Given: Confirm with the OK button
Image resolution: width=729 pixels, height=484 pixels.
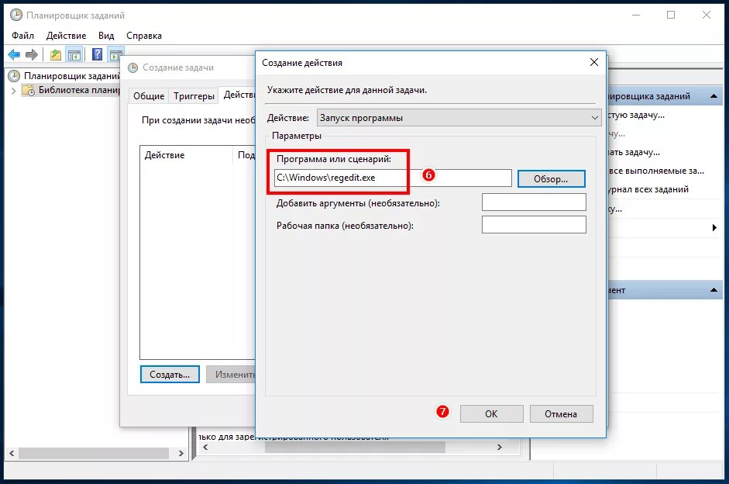Looking at the screenshot, I should pos(491,413).
